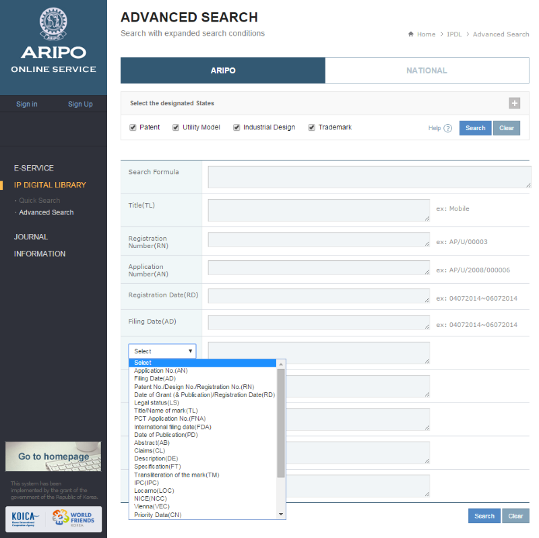Click the Go to homepage banner

[53, 456]
